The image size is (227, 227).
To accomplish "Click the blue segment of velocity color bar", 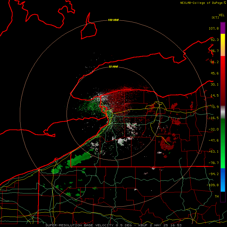I will point(223,180).
